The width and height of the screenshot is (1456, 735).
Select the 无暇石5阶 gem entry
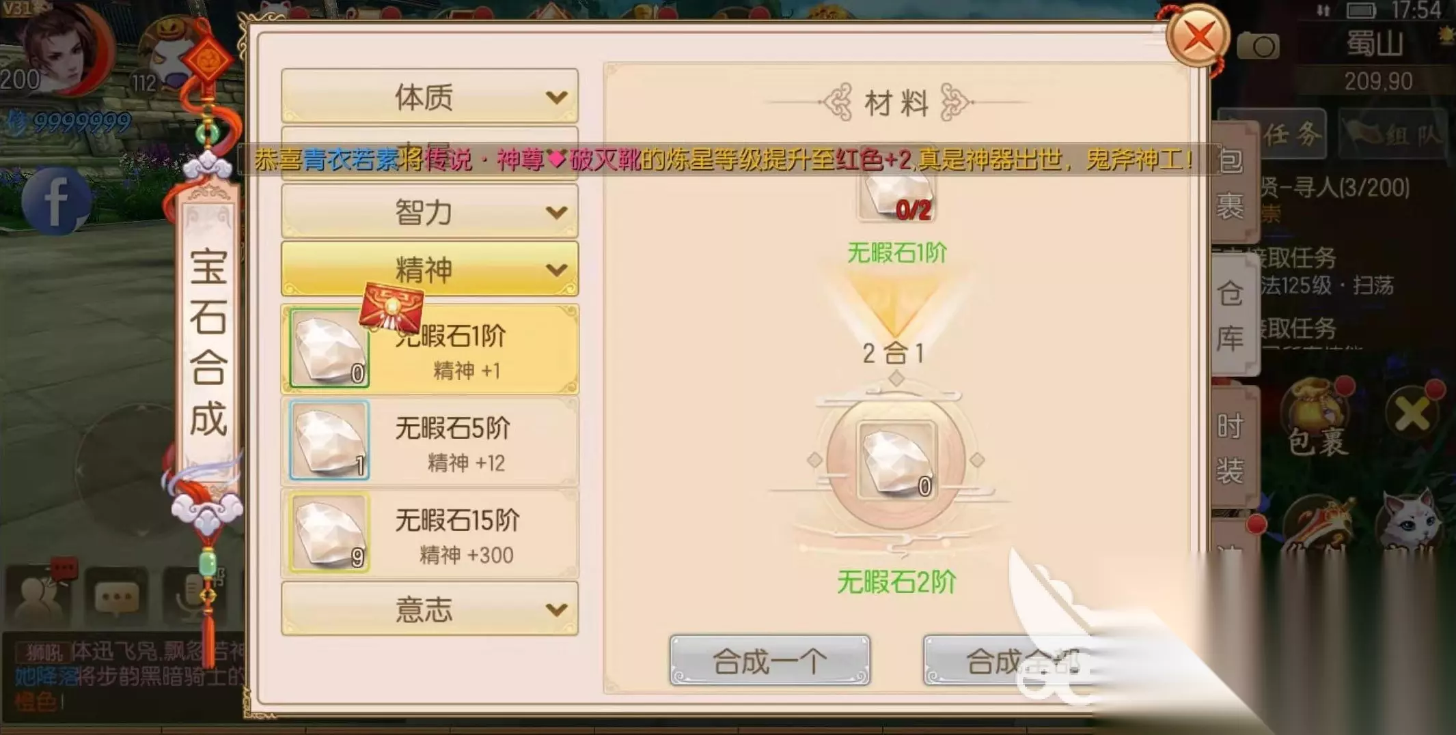[430, 442]
